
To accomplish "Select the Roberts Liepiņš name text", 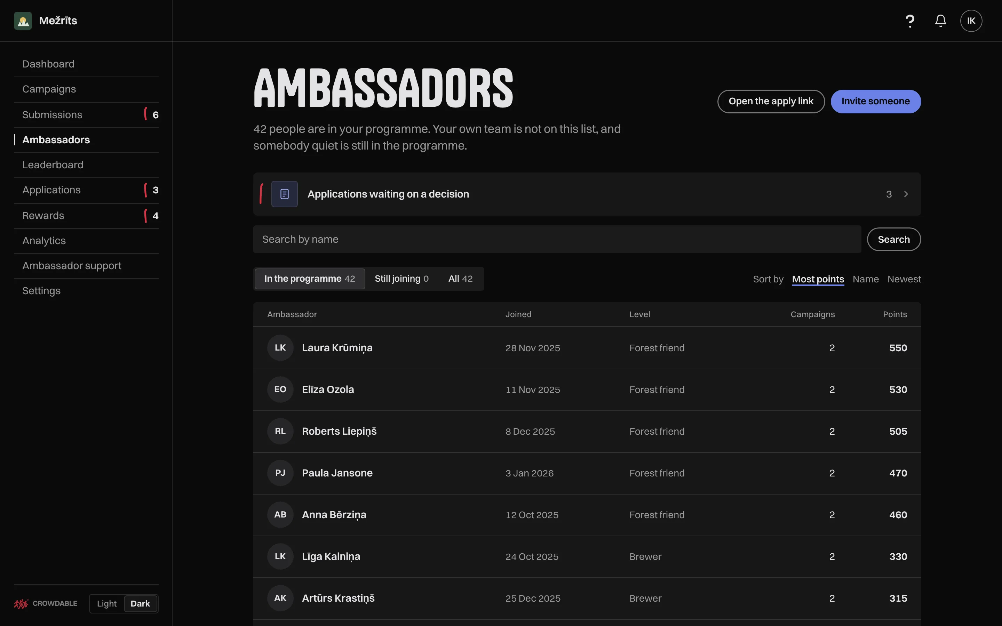I will [x=339, y=431].
